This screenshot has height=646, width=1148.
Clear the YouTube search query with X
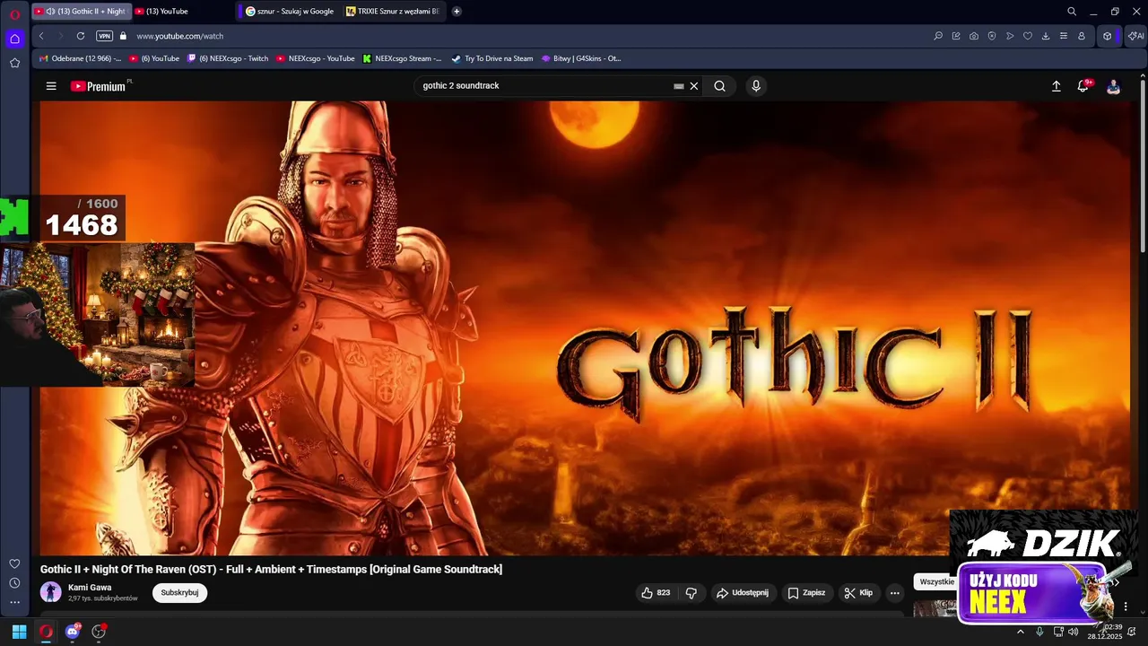pos(693,86)
